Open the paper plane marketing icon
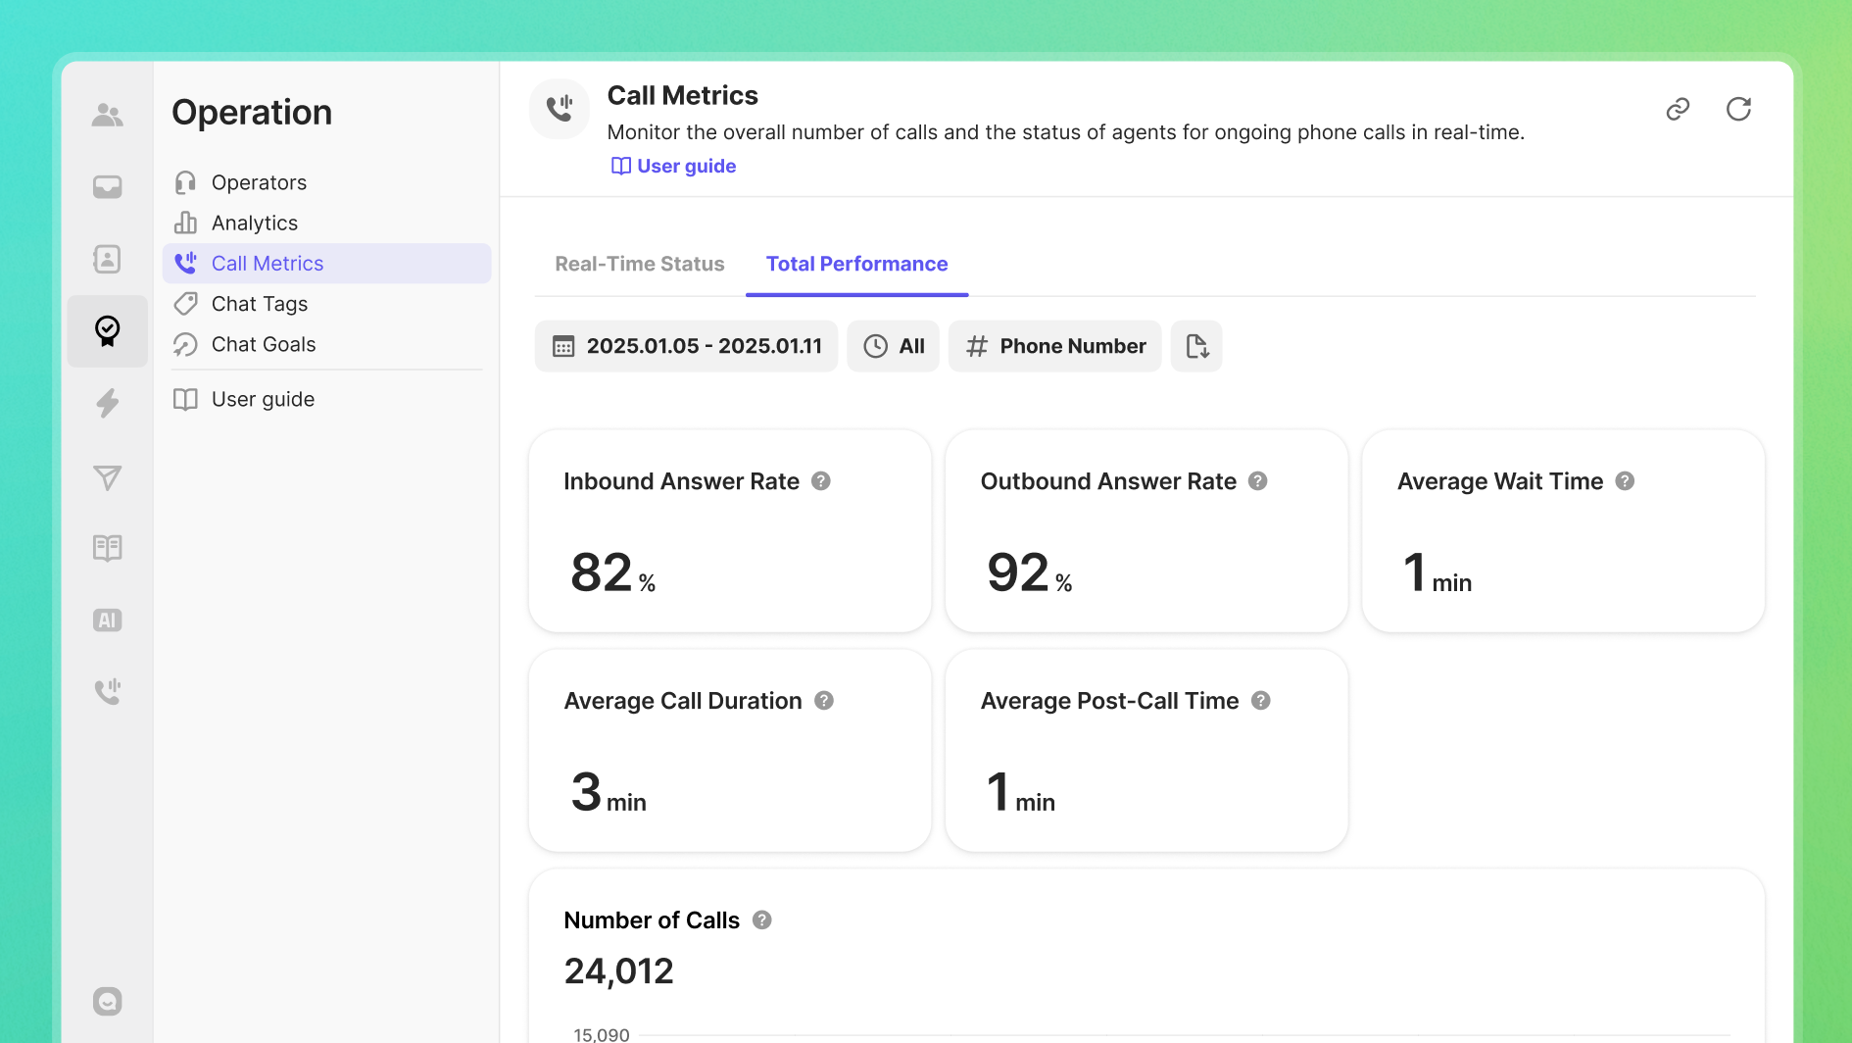Viewport: 1852px width, 1043px height. [107, 477]
